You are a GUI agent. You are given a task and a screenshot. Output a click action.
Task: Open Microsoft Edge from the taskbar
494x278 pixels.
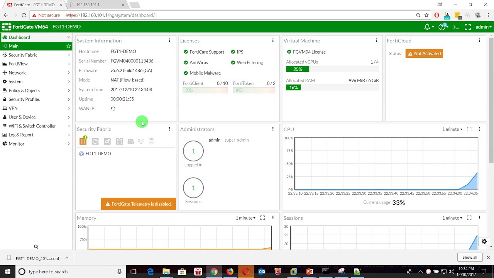click(x=150, y=272)
